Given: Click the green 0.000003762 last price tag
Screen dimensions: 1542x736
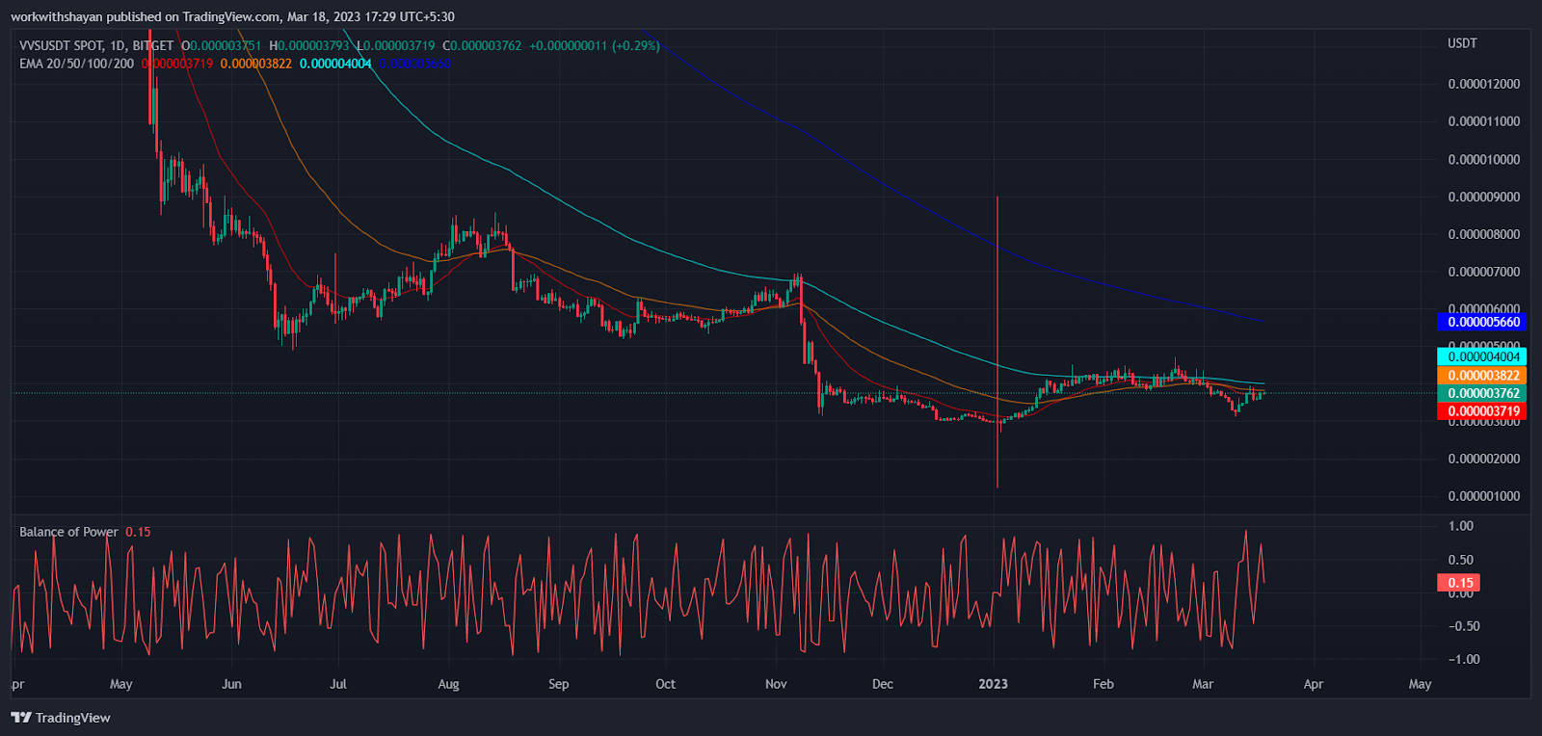Looking at the screenshot, I should (x=1481, y=393).
